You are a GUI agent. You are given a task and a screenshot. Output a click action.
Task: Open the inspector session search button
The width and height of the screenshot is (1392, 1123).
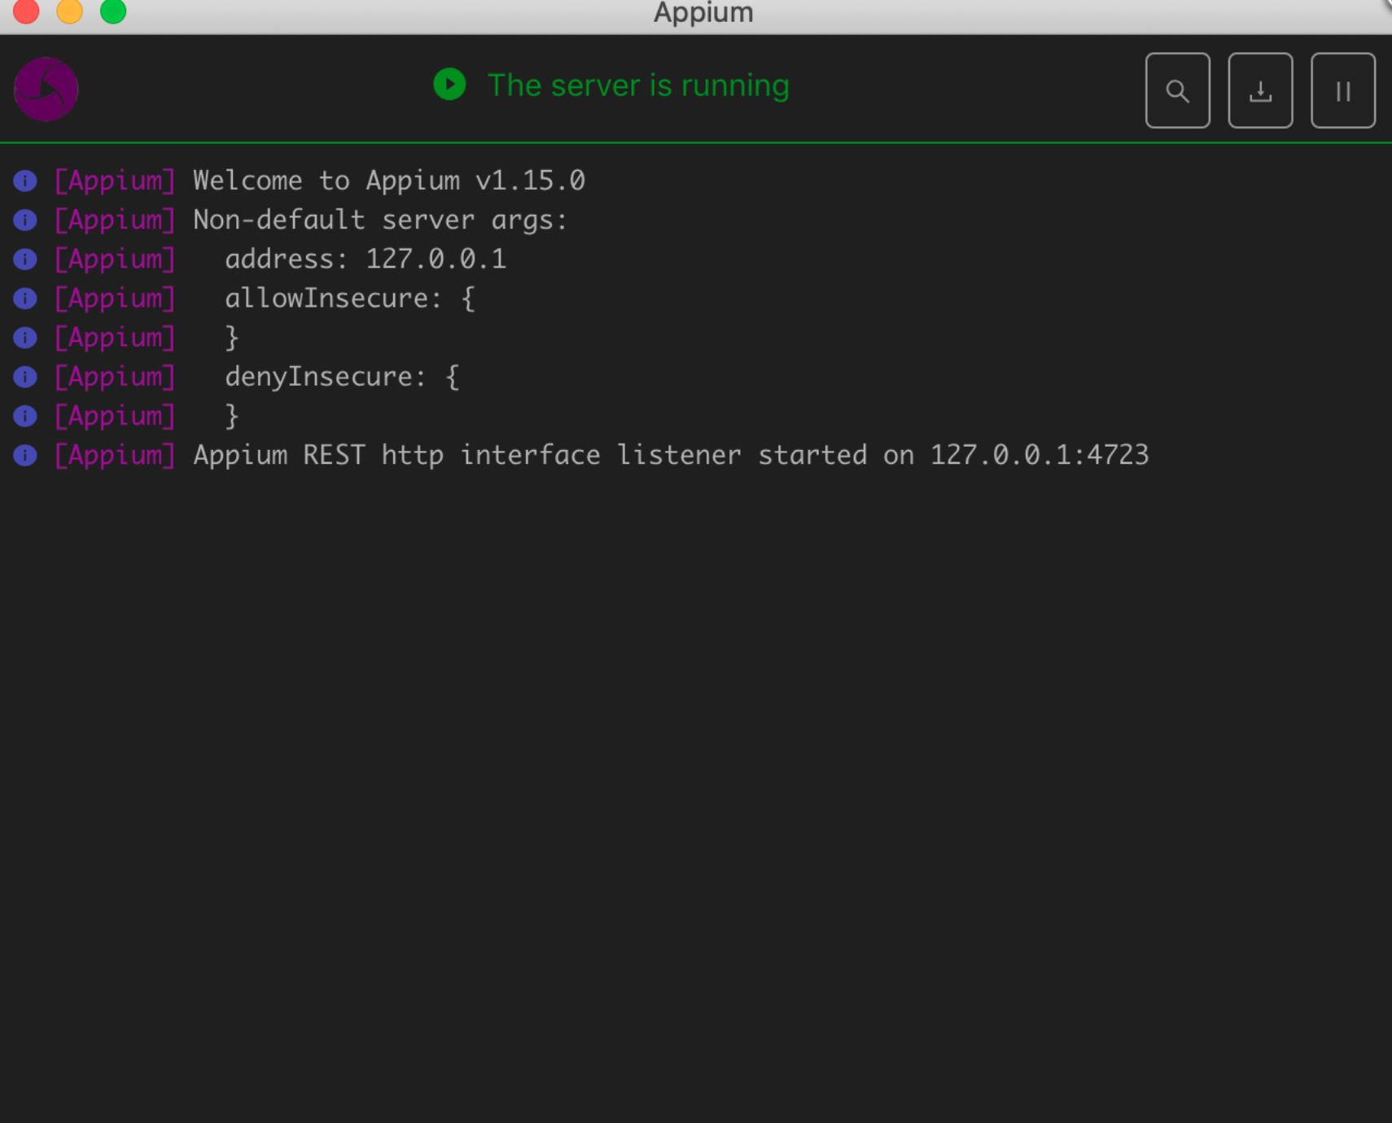tap(1177, 90)
